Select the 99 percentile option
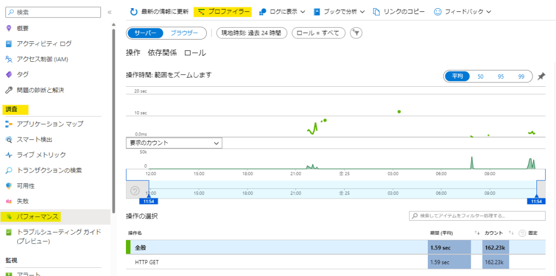The width and height of the screenshot is (556, 276). pyautogui.click(x=521, y=76)
